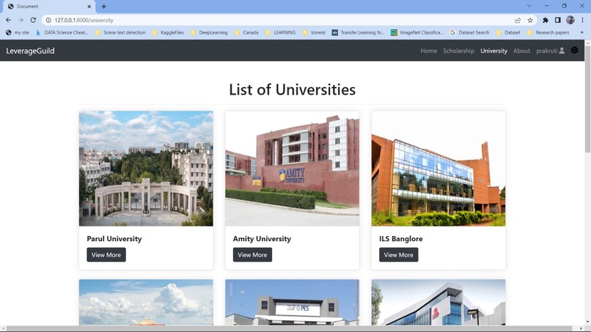View More for Parul University
Viewport: 591px width, 332px height.
coord(106,255)
